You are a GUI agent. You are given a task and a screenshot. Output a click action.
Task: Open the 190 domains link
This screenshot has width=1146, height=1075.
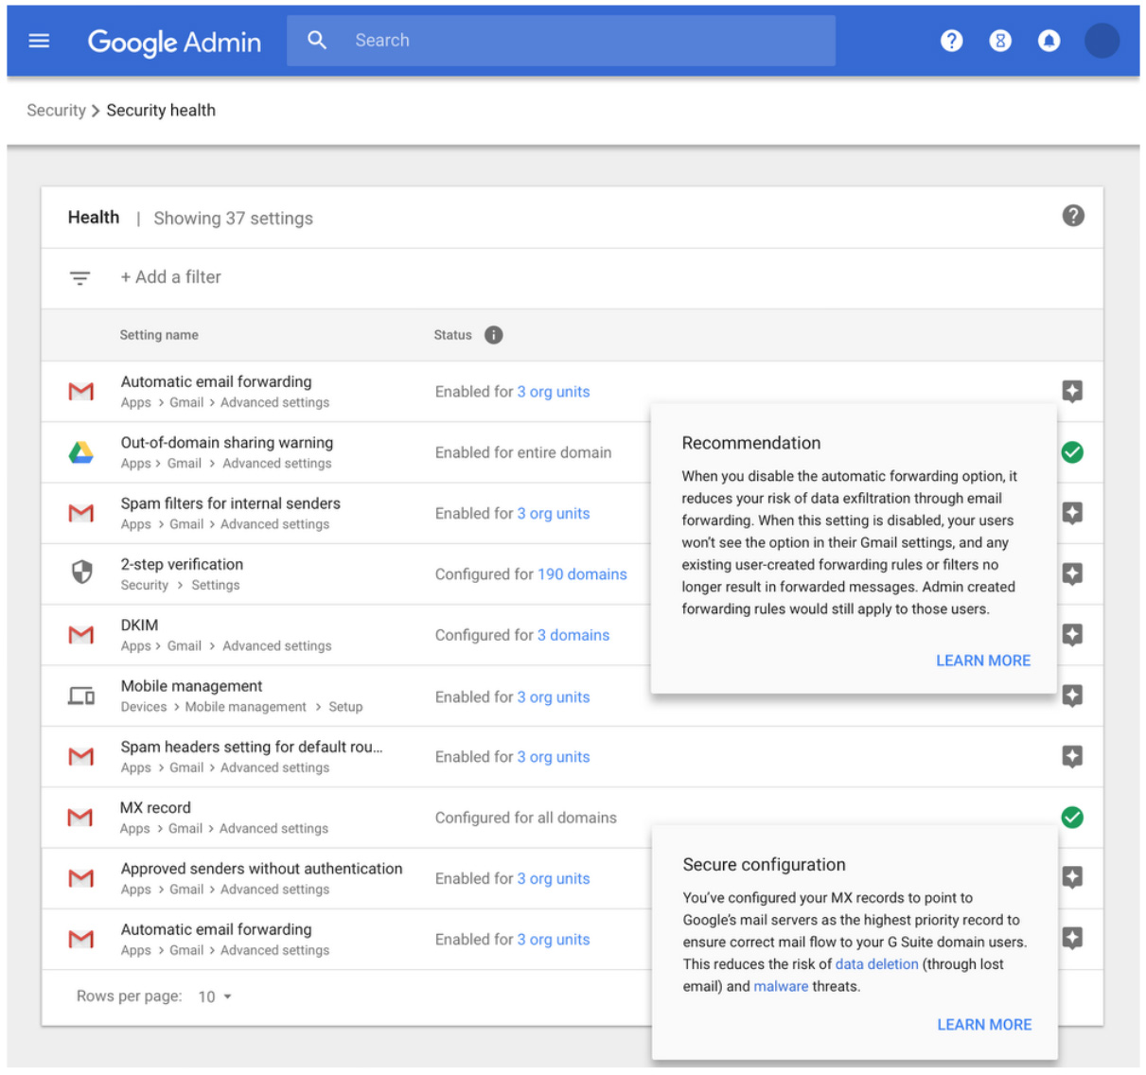582,574
